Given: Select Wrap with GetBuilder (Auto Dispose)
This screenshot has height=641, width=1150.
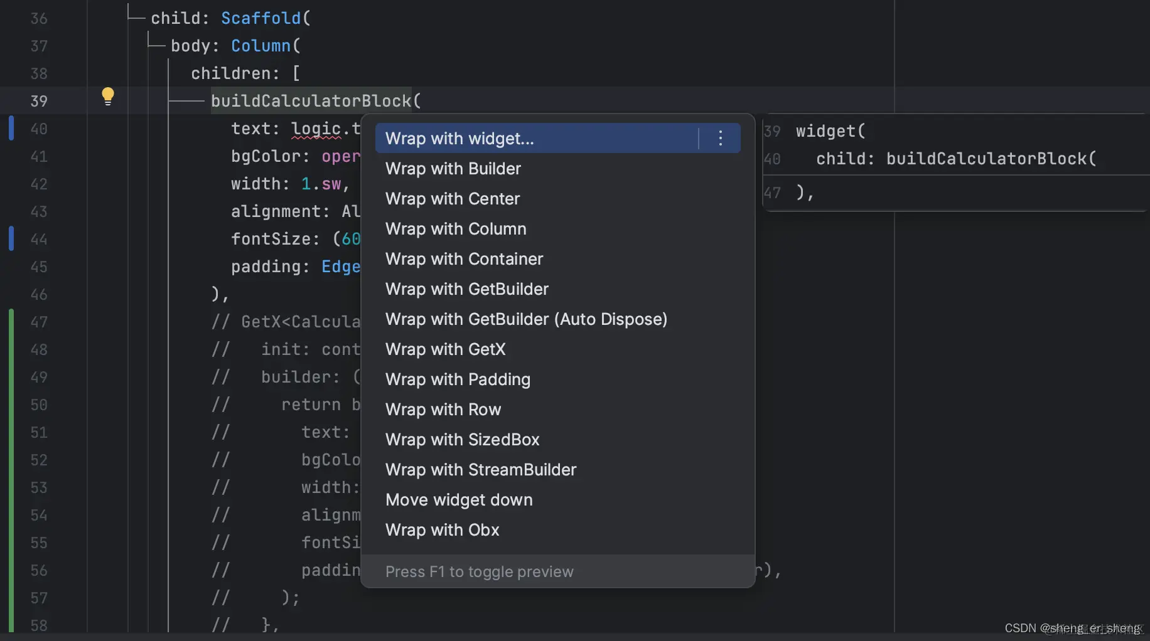Looking at the screenshot, I should 526,319.
